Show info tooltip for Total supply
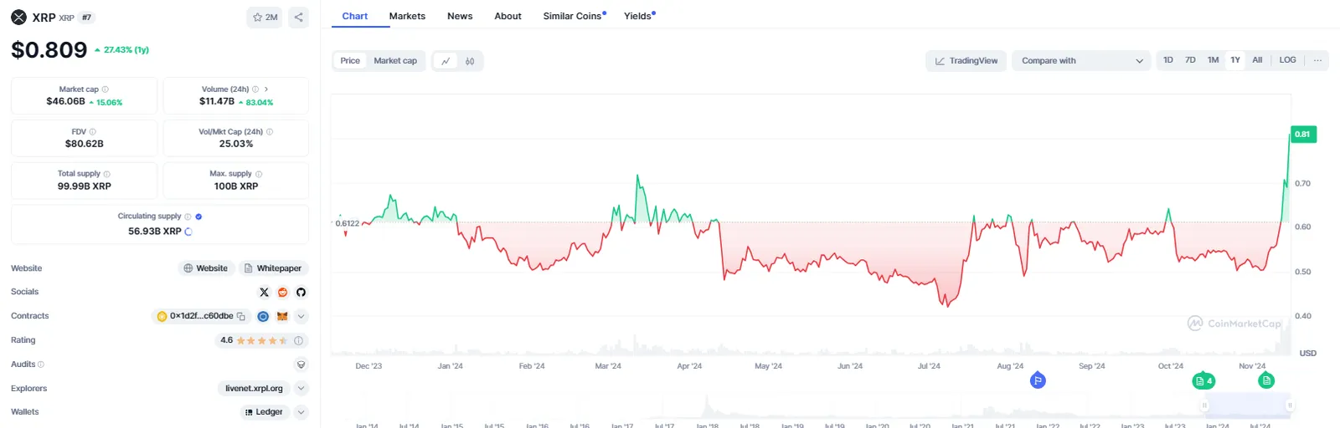Image resolution: width=1340 pixels, height=428 pixels. pyautogui.click(x=106, y=174)
